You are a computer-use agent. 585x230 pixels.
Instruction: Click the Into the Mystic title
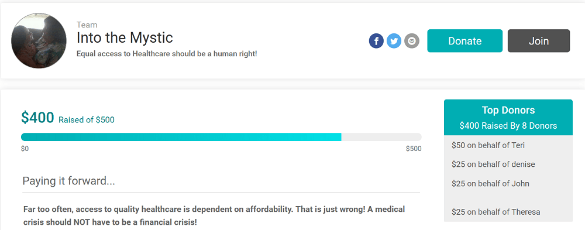[x=125, y=37]
